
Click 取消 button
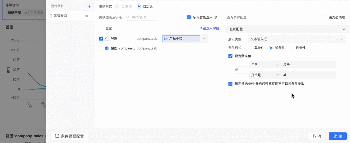[317, 136]
